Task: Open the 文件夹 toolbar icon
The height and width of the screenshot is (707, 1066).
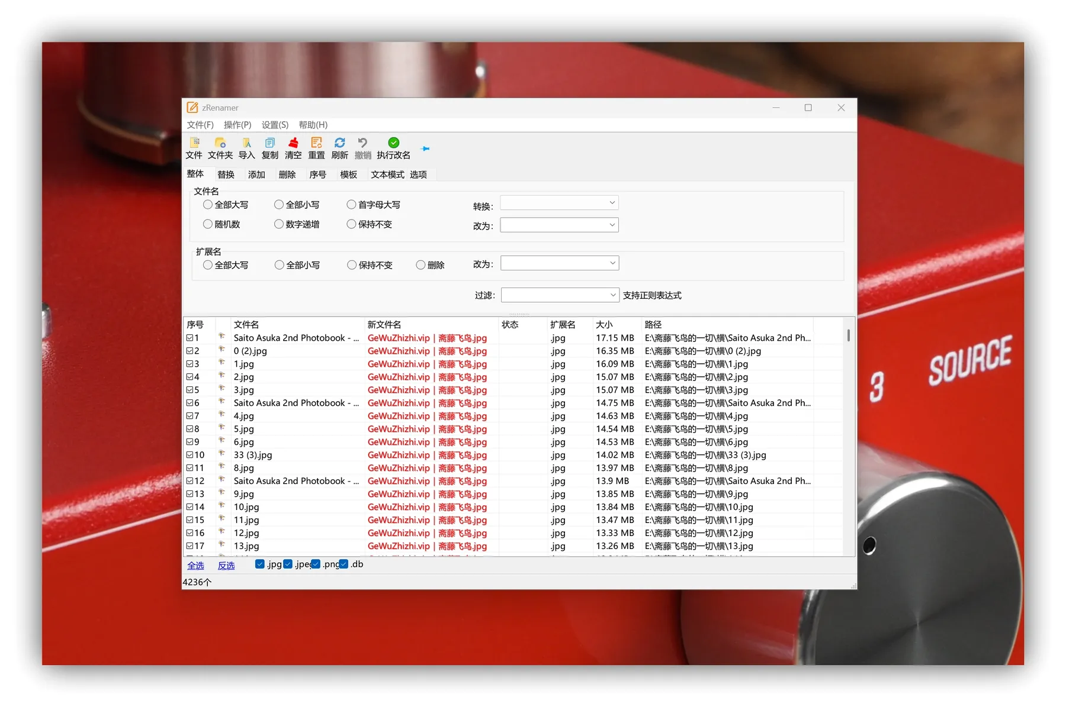Action: [220, 148]
